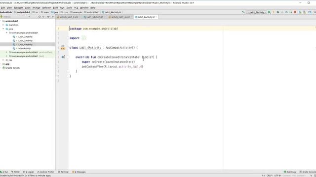Expand com.example.androidlab1 (test) package
Screen dimensions: 316x177
[6, 56]
